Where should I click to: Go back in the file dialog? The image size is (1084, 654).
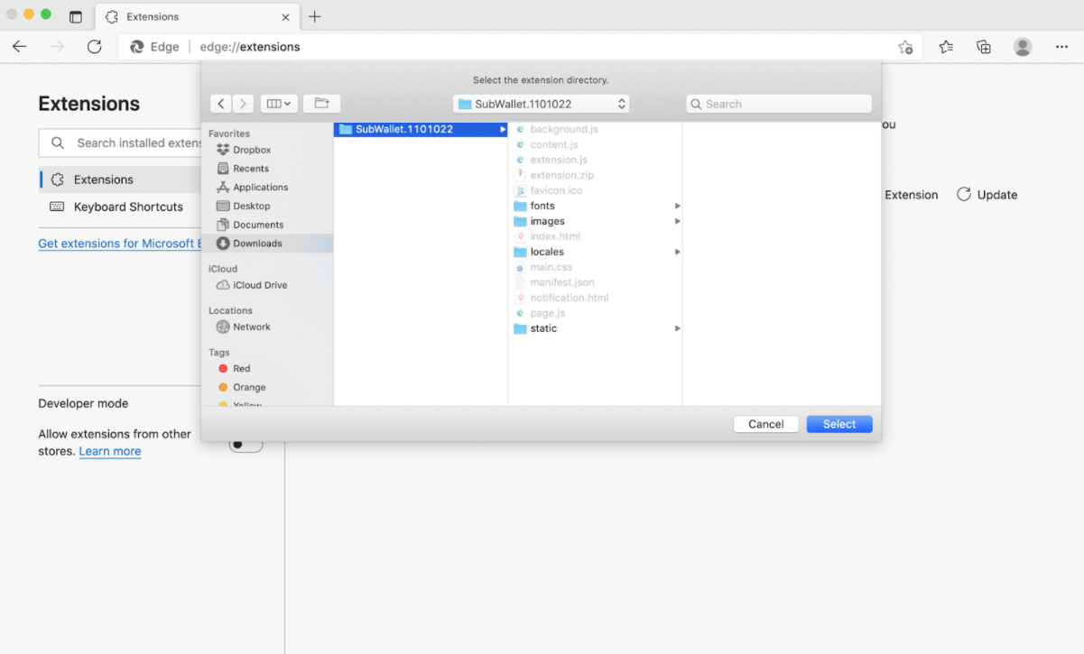click(221, 104)
